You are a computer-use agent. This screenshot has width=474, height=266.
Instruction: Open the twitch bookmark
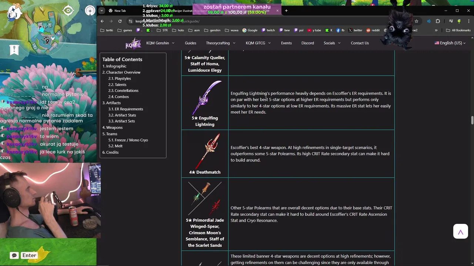268,30
